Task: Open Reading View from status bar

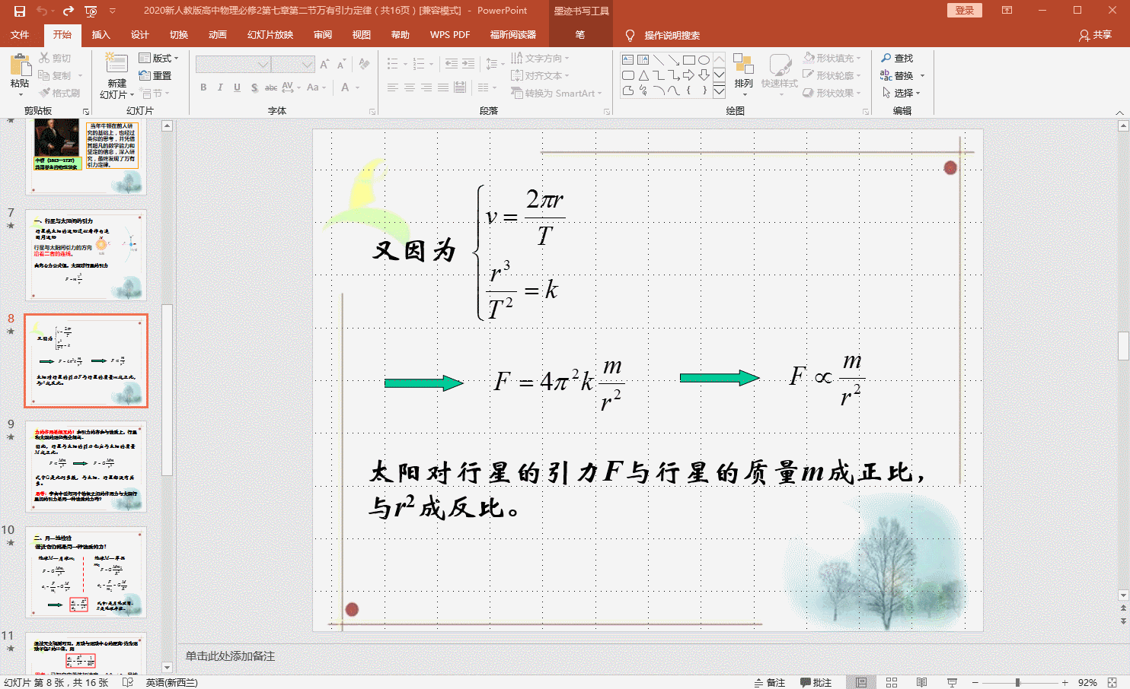Action: coord(921,682)
